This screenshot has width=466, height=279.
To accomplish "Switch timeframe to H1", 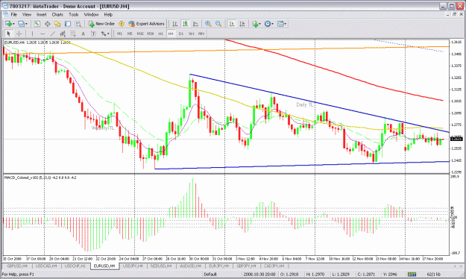I will [160, 34].
